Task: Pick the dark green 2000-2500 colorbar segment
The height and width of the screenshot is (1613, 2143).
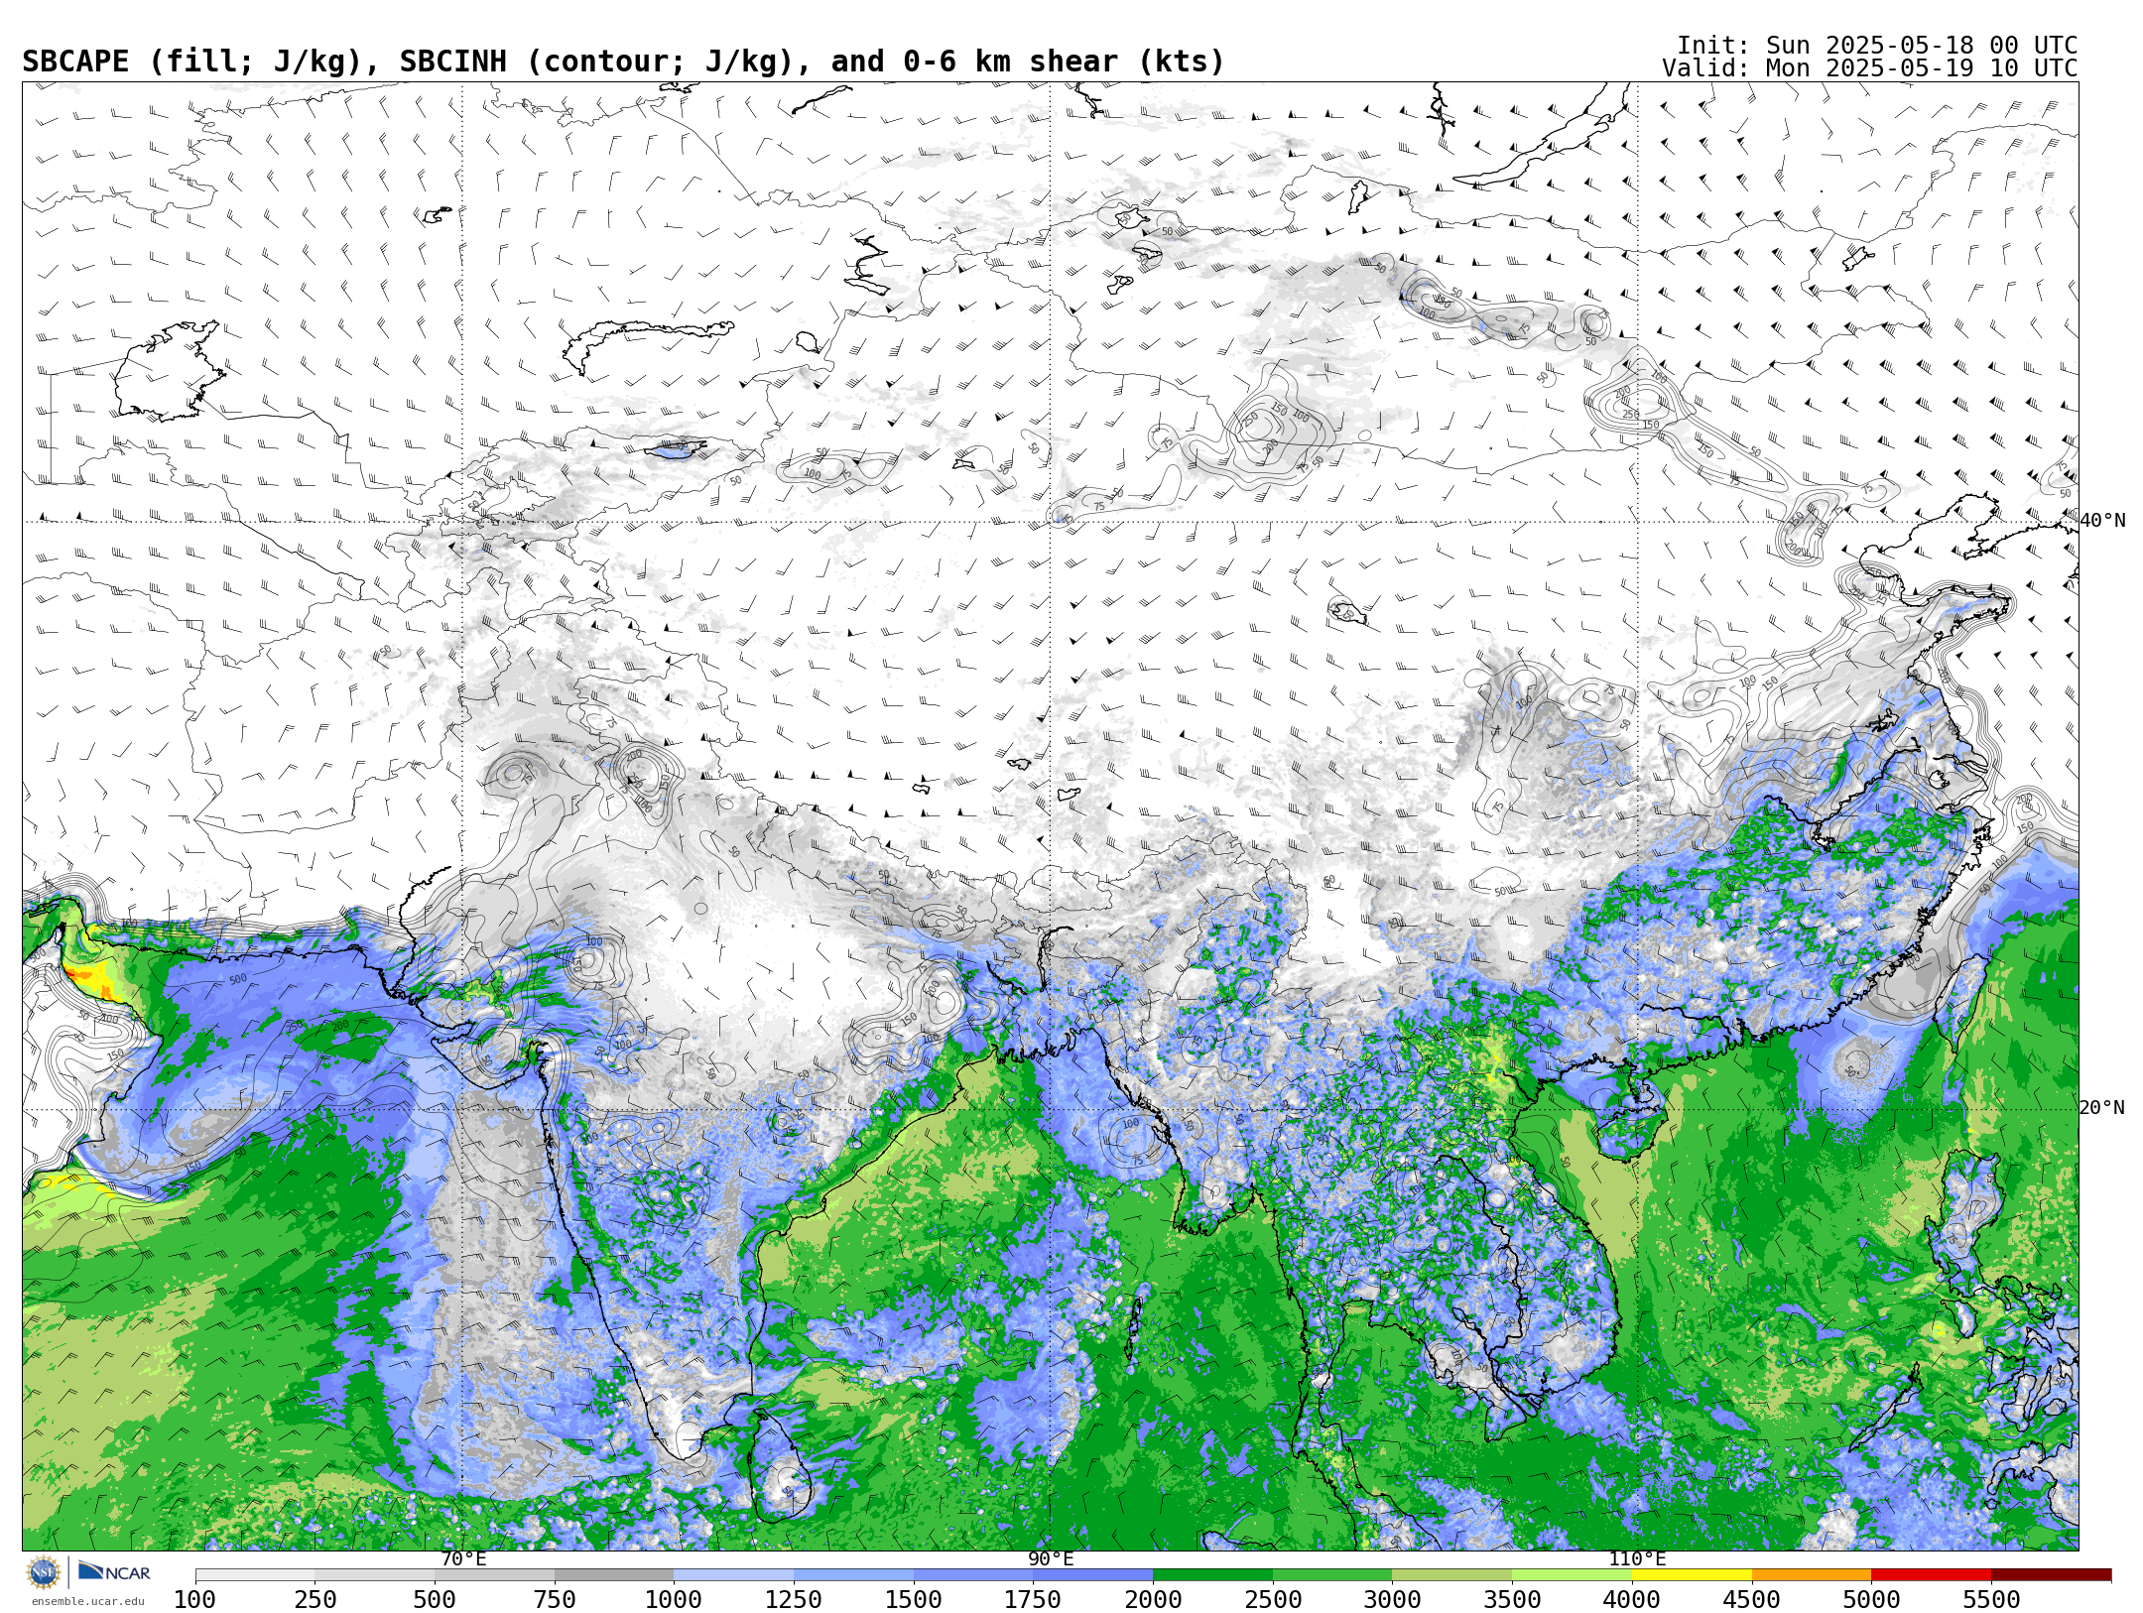Action: click(1212, 1575)
